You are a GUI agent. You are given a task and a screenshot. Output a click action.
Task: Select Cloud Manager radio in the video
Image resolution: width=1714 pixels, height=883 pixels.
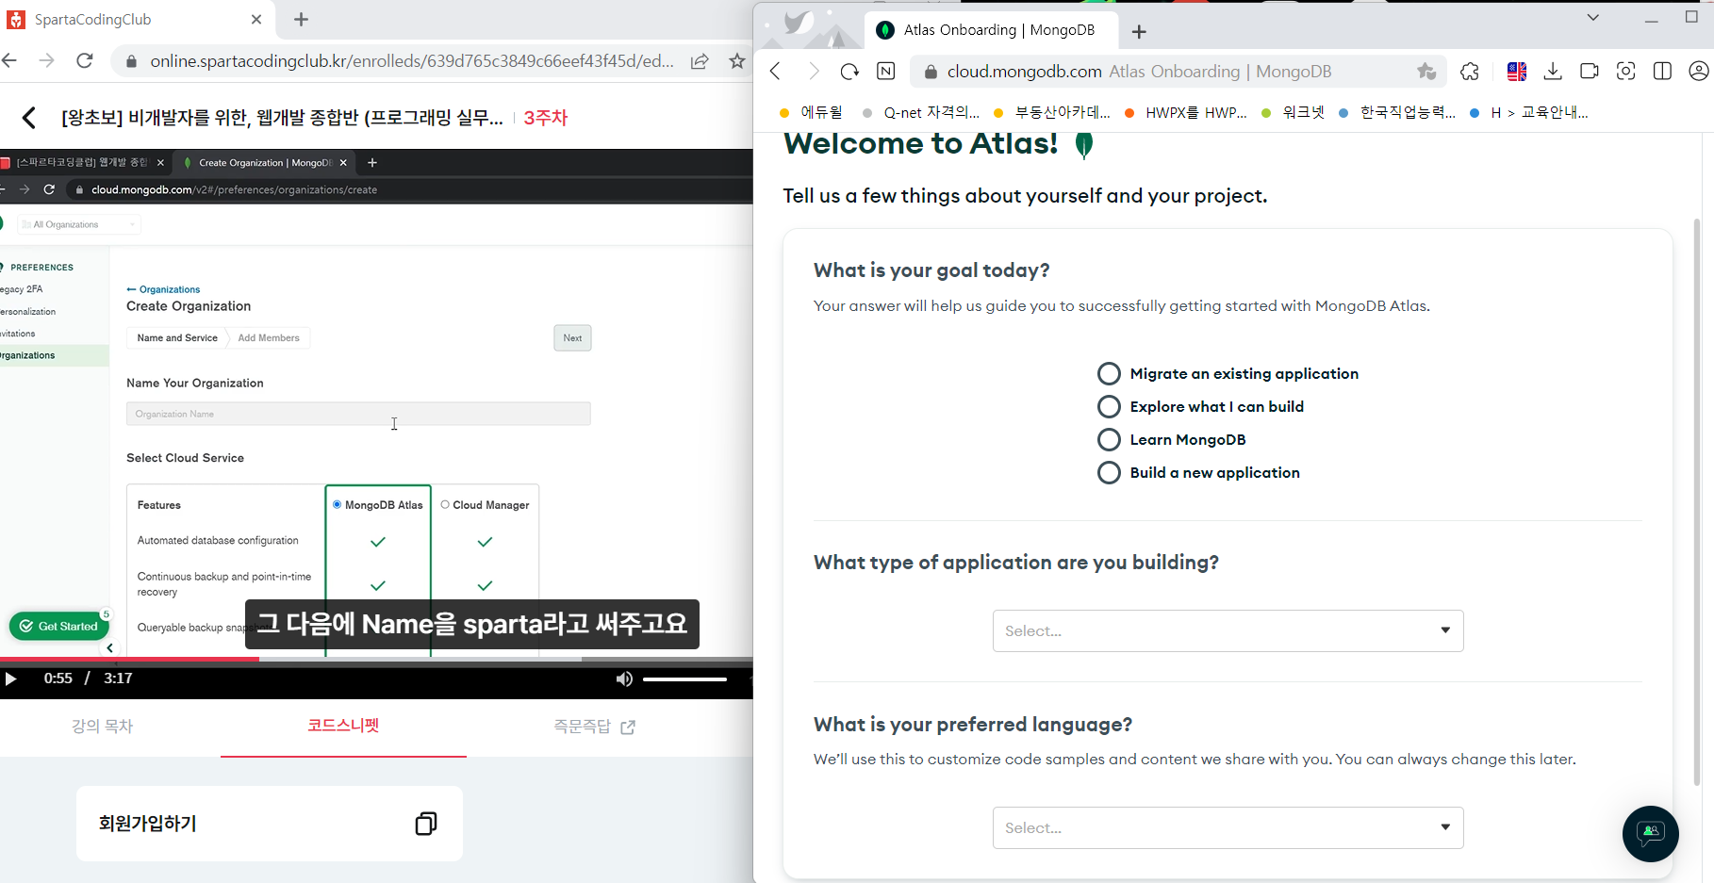(445, 505)
